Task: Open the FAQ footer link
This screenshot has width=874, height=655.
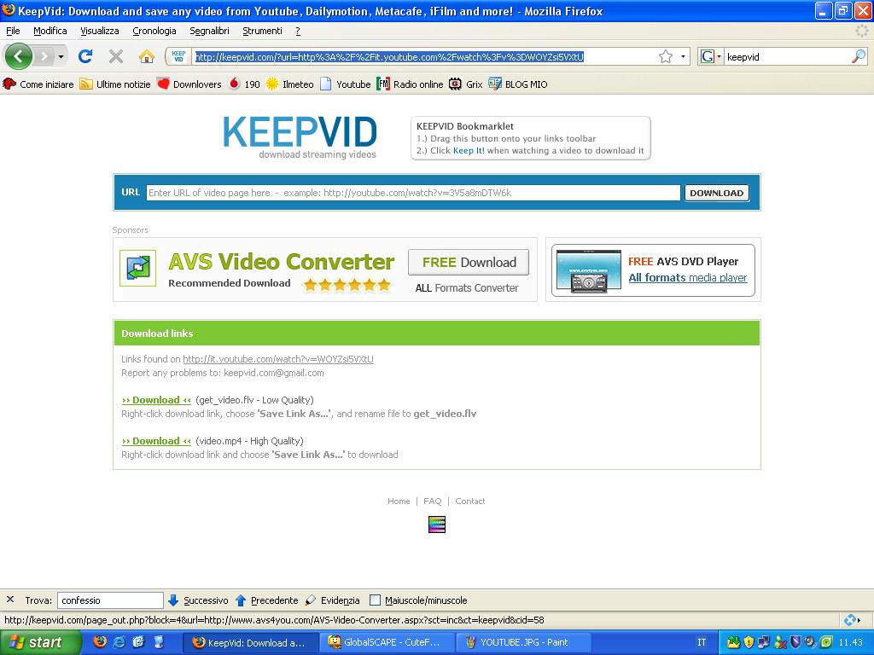Action: [433, 501]
